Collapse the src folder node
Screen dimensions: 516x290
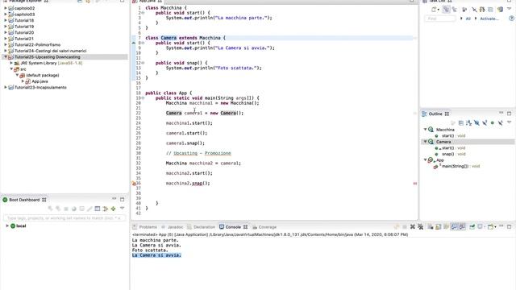[11, 69]
